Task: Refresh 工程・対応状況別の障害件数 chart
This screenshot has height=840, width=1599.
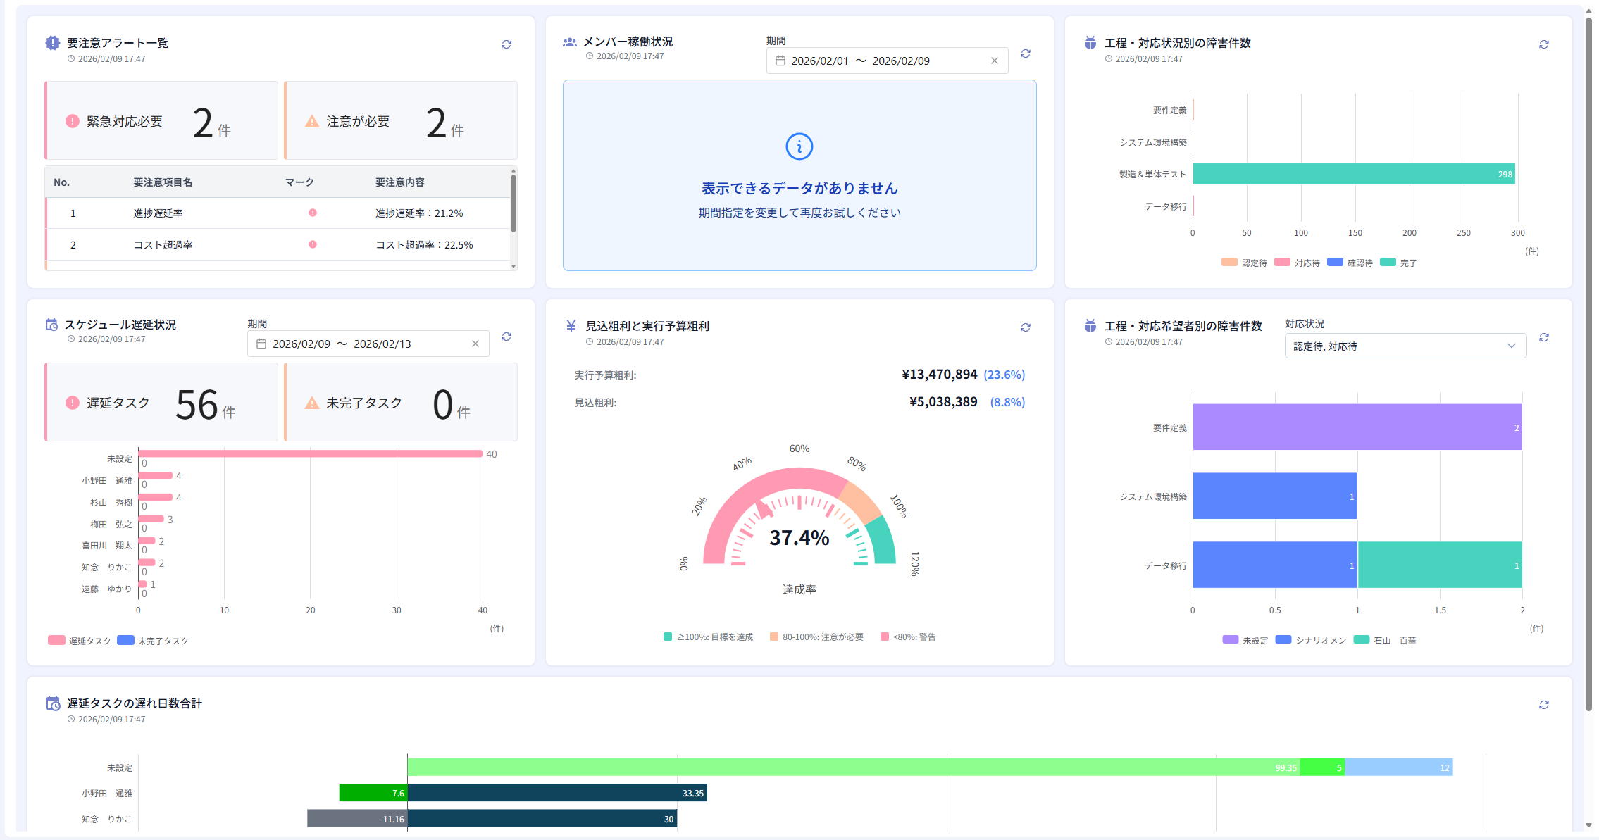Action: click(1543, 44)
